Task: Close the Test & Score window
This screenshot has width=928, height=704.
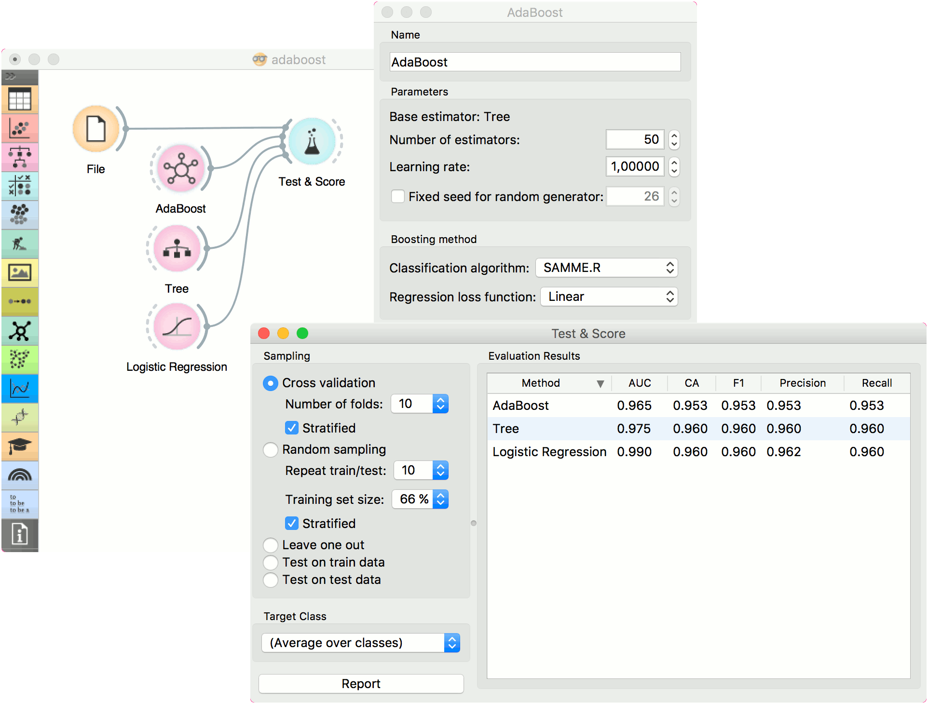Action: pos(264,333)
